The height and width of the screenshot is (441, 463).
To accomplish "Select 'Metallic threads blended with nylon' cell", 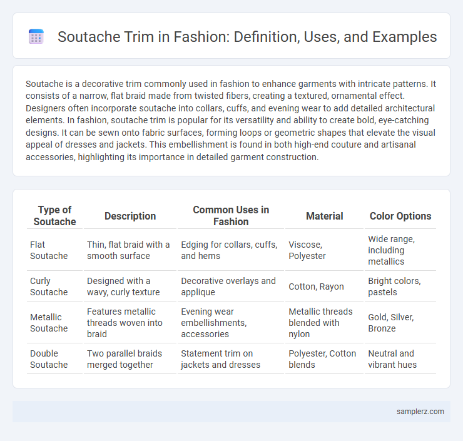I will [324, 323].
